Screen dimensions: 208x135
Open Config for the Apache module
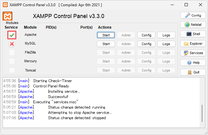pyautogui.click(x=146, y=35)
